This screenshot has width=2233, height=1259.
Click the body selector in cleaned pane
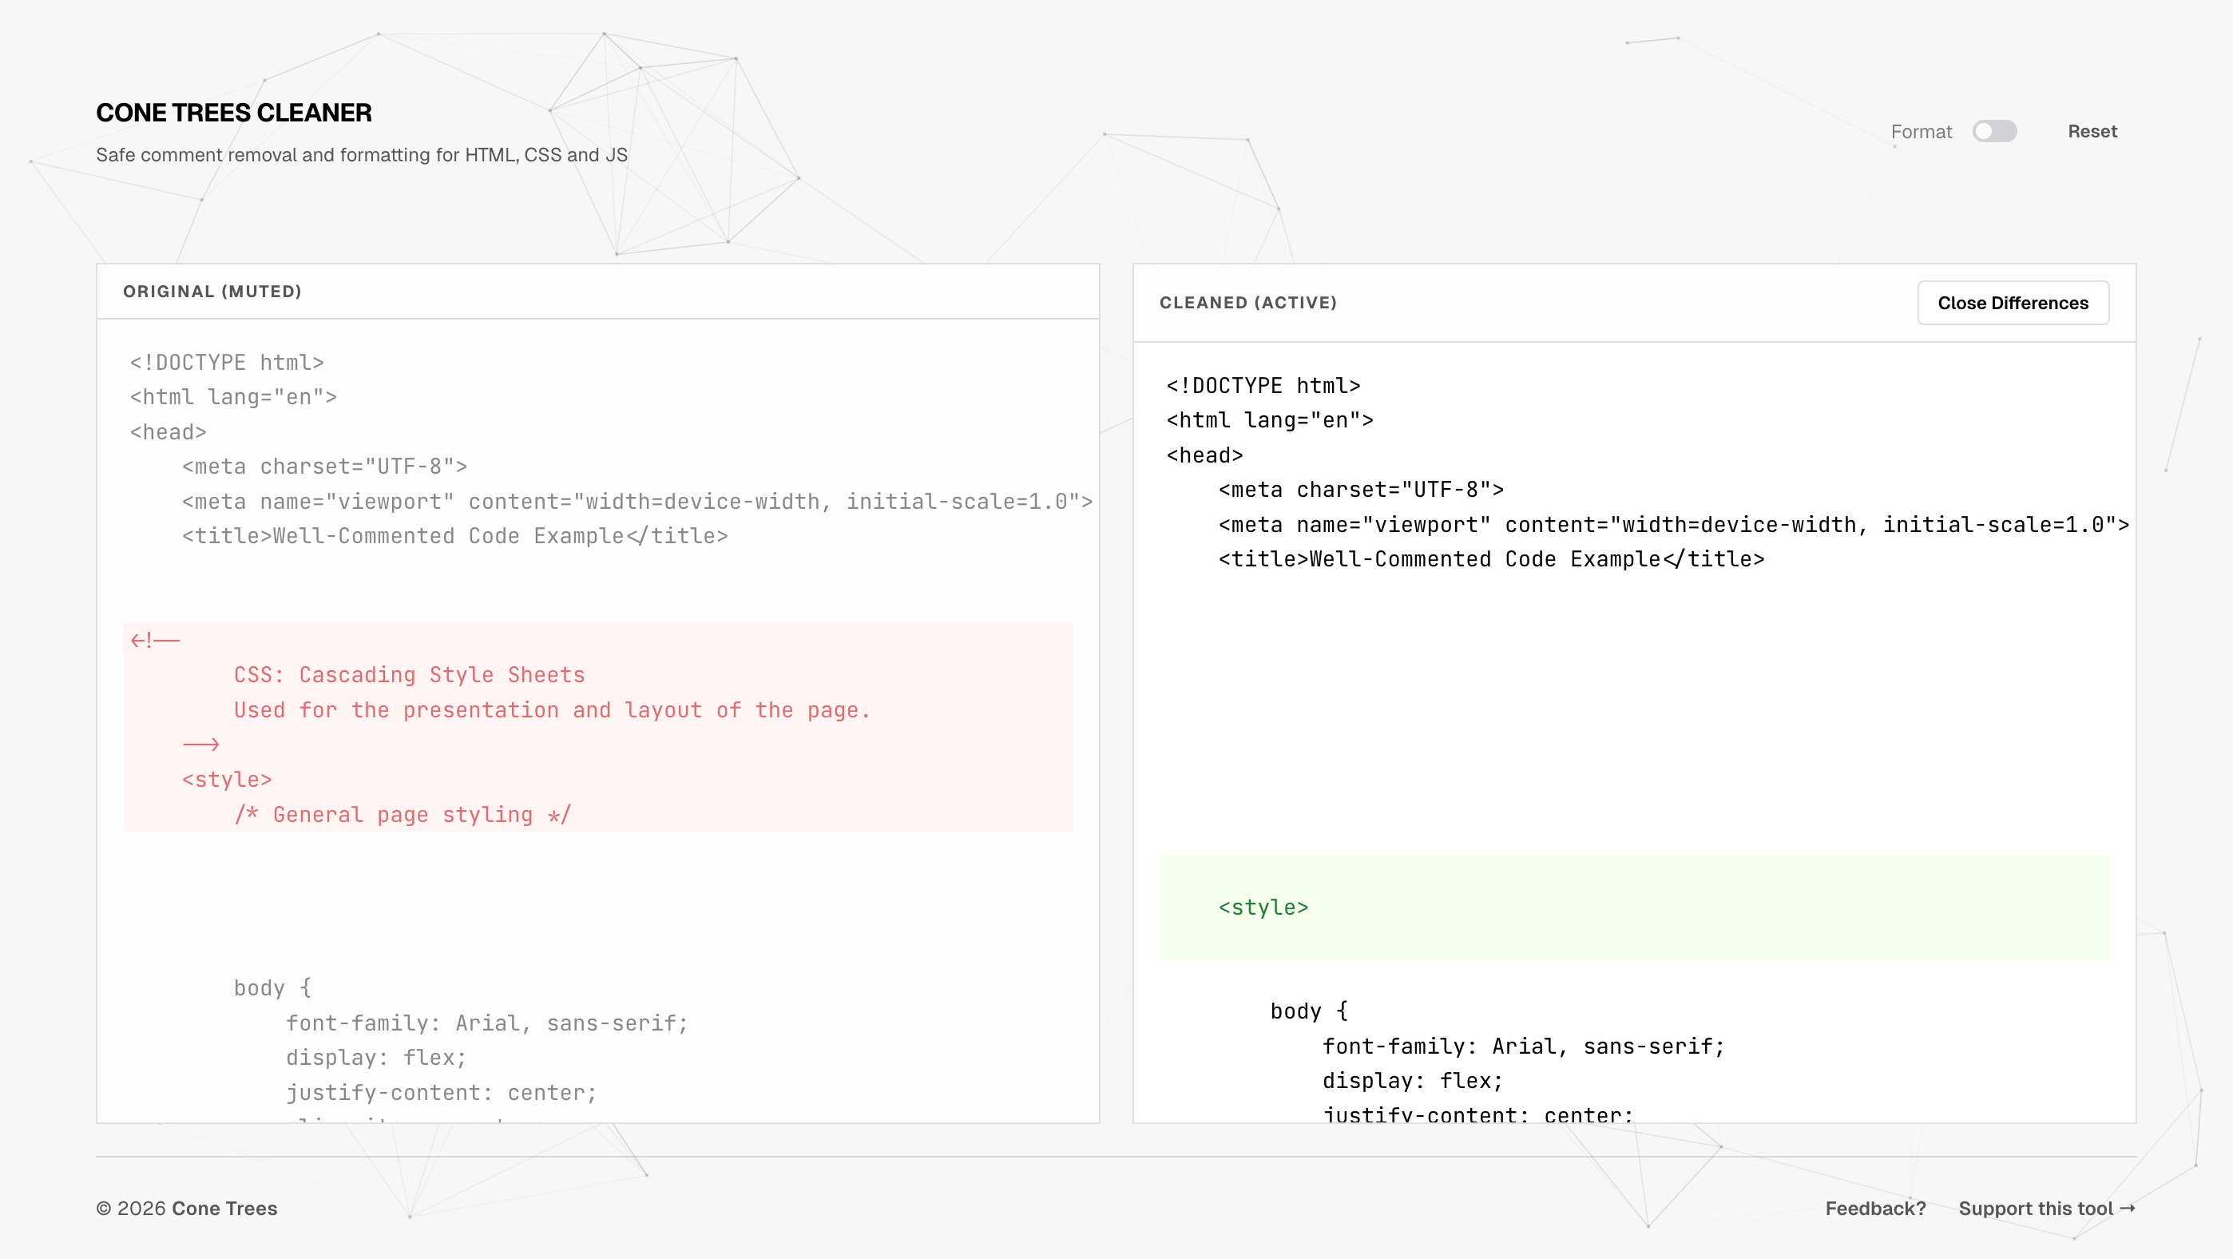tap(1307, 1011)
